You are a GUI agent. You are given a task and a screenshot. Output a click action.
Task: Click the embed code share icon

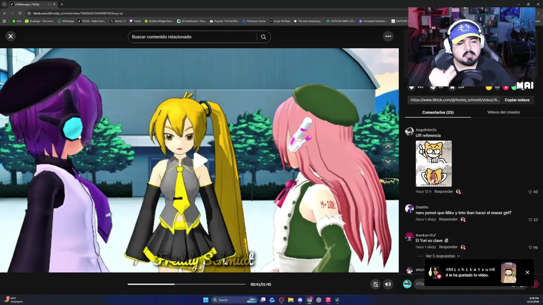coord(497,87)
